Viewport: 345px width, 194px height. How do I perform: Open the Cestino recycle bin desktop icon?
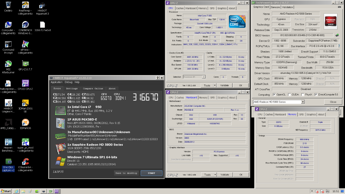(8, 7)
